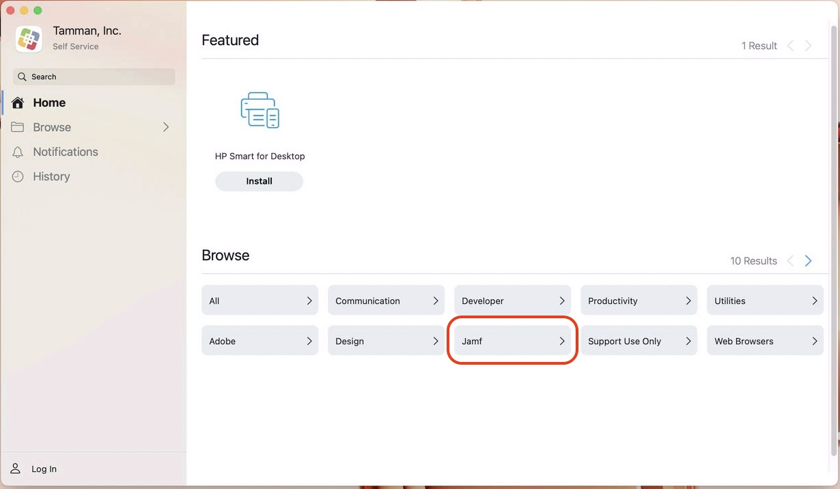840x489 pixels.
Task: Click the Browse section heading
Action: [x=225, y=255]
